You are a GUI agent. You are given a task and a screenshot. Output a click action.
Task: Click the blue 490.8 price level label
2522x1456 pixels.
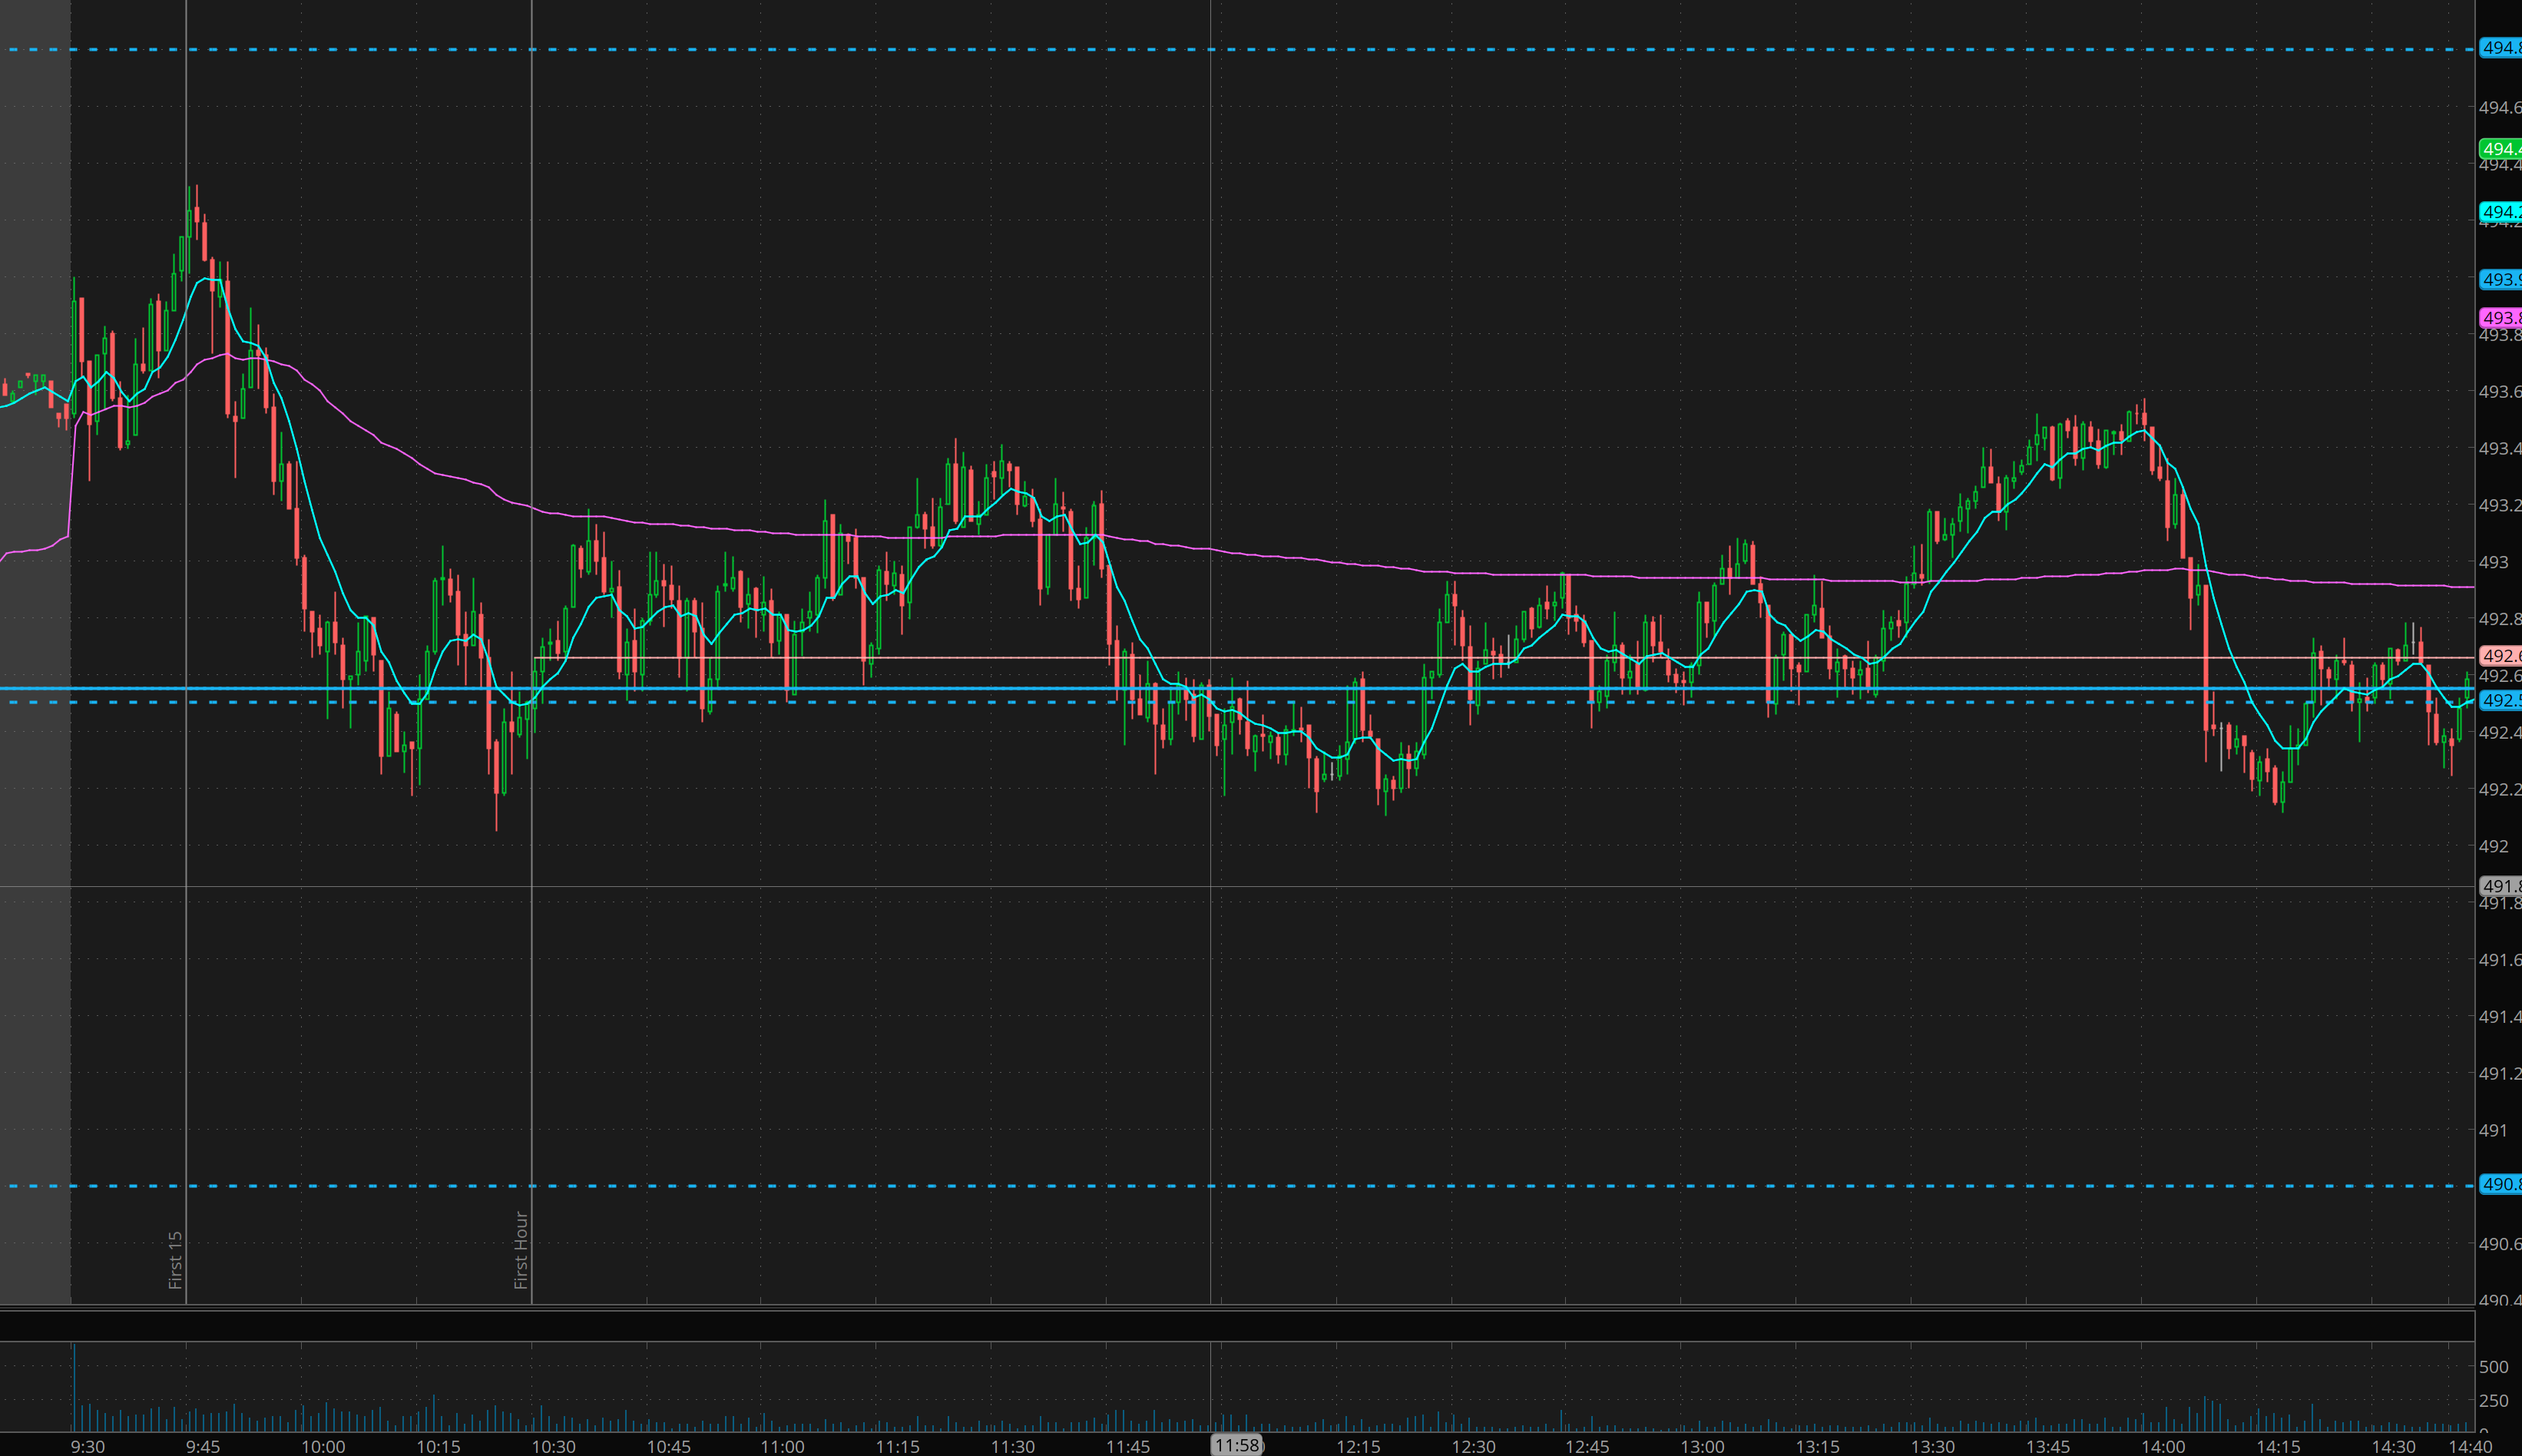pyautogui.click(x=2500, y=1185)
